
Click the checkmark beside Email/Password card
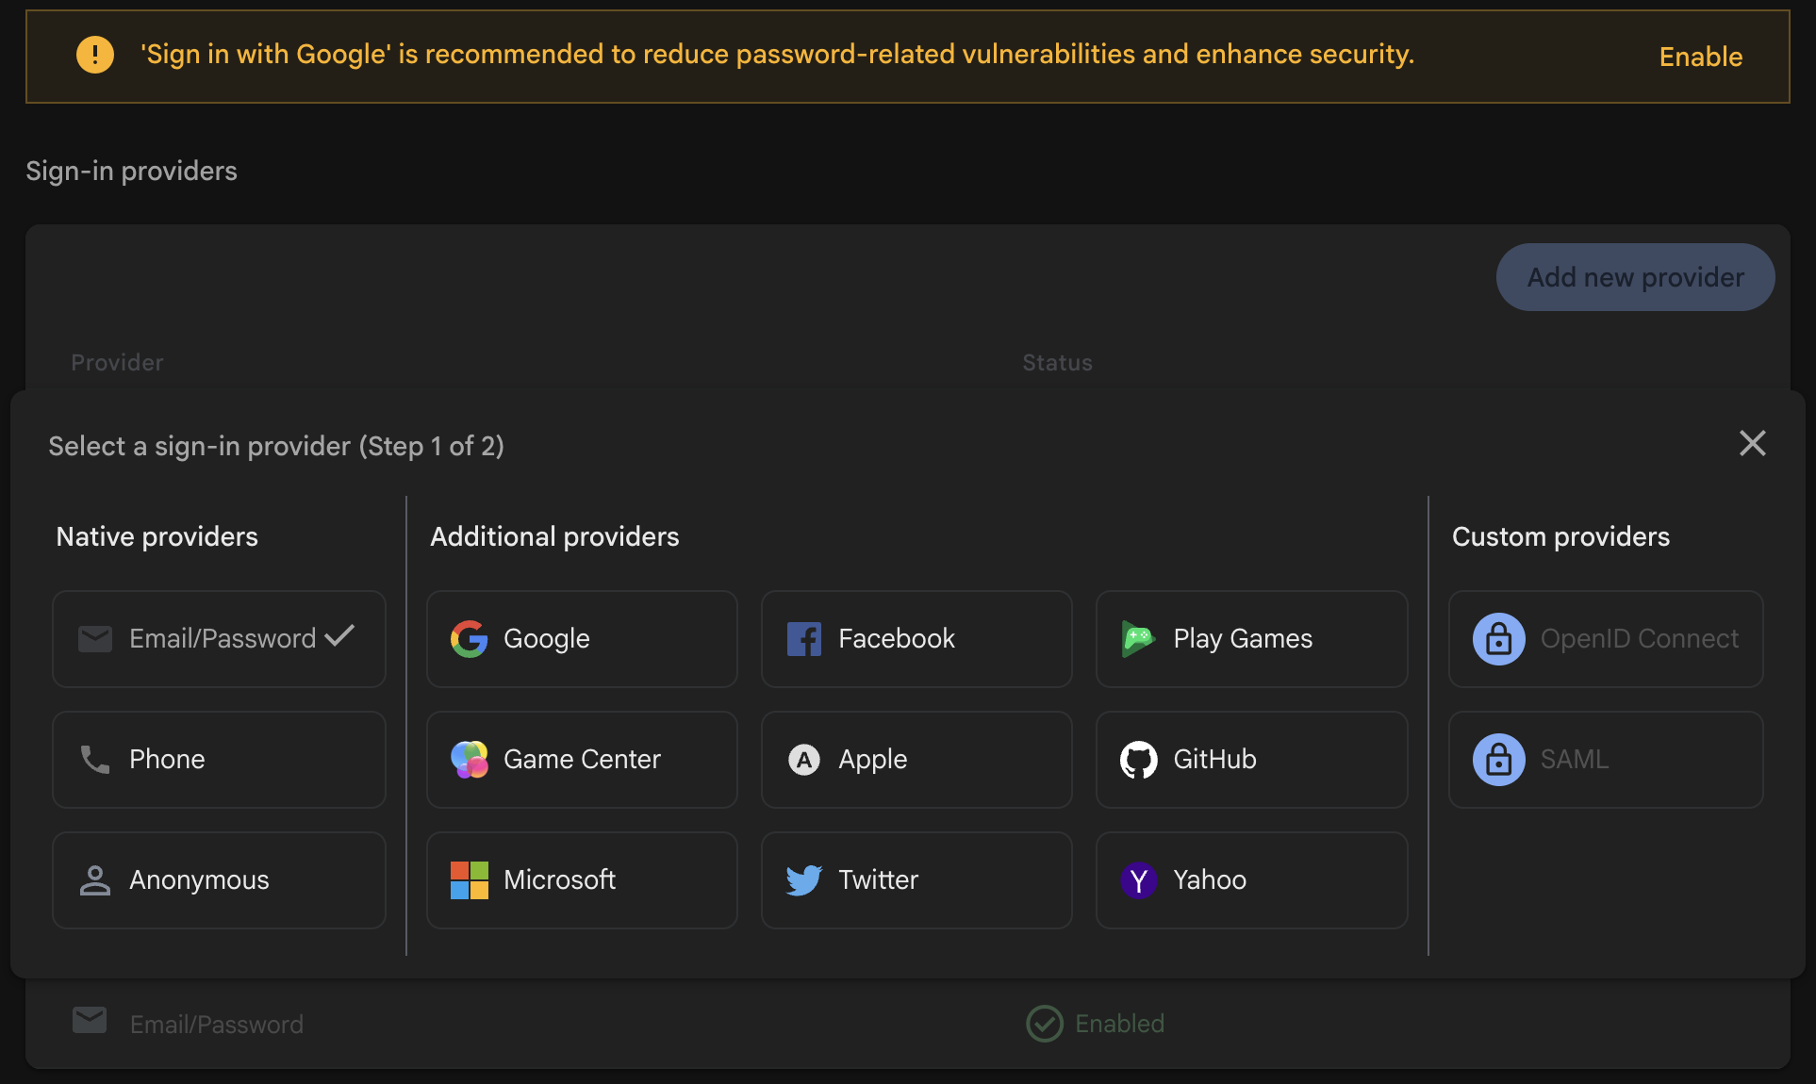point(339,636)
